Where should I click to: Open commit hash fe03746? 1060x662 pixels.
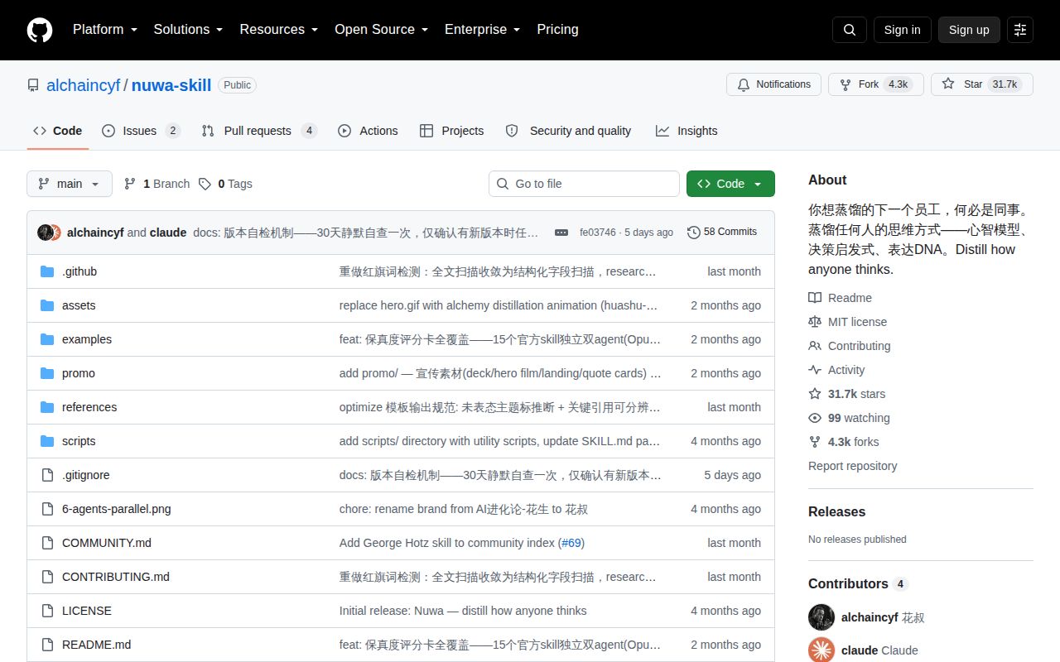(598, 233)
